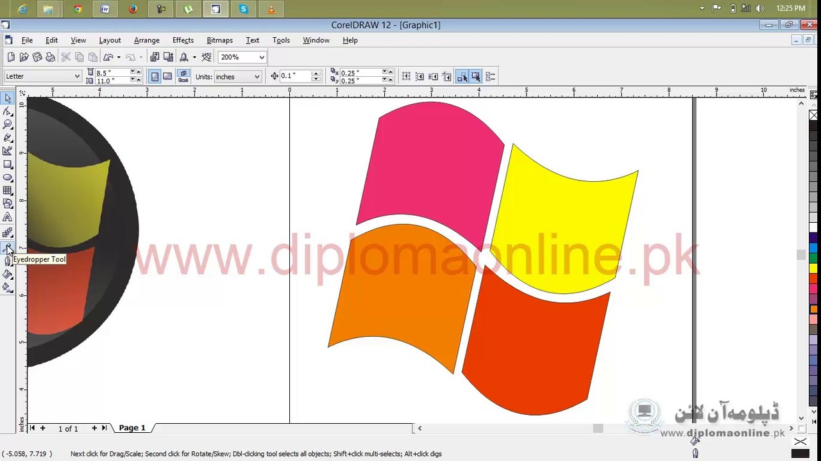821x461 pixels.
Task: Apply no color from palette X swatch
Action: tap(813, 115)
